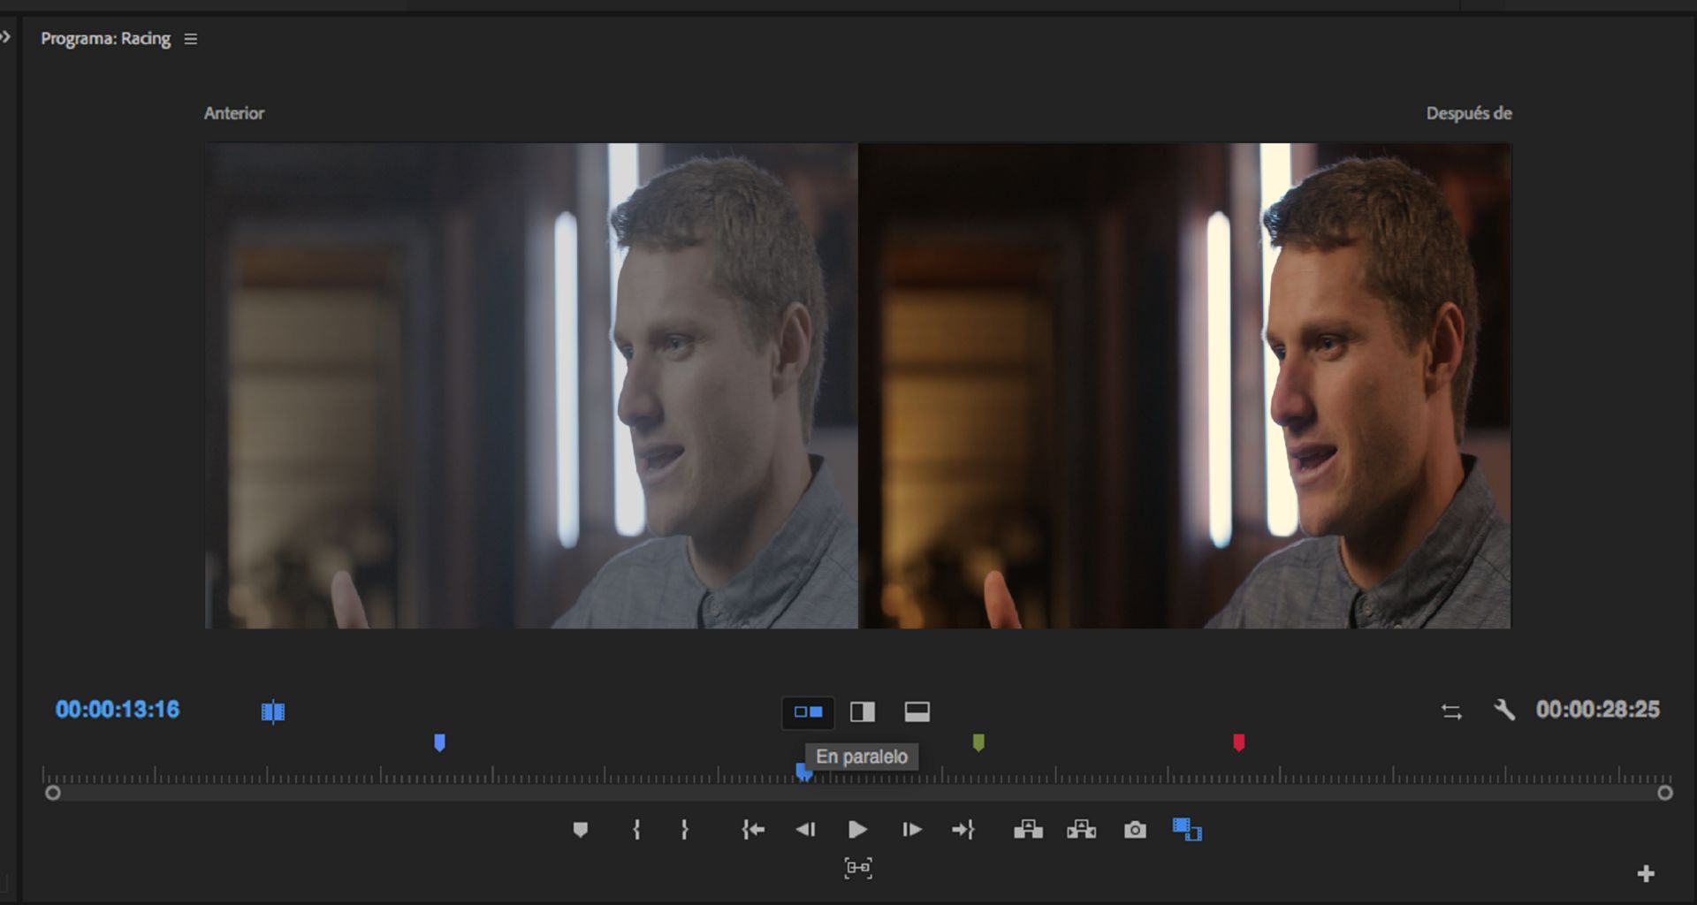
Task: Swap the comparison sides
Action: [1451, 711]
